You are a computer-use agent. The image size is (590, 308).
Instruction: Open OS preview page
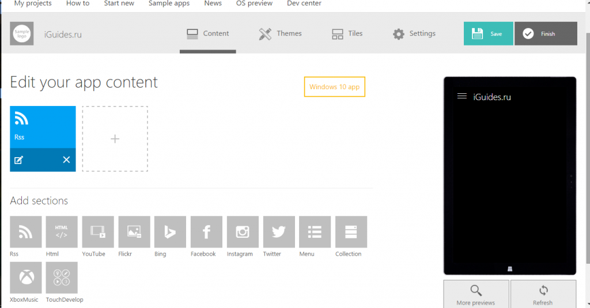click(x=254, y=4)
